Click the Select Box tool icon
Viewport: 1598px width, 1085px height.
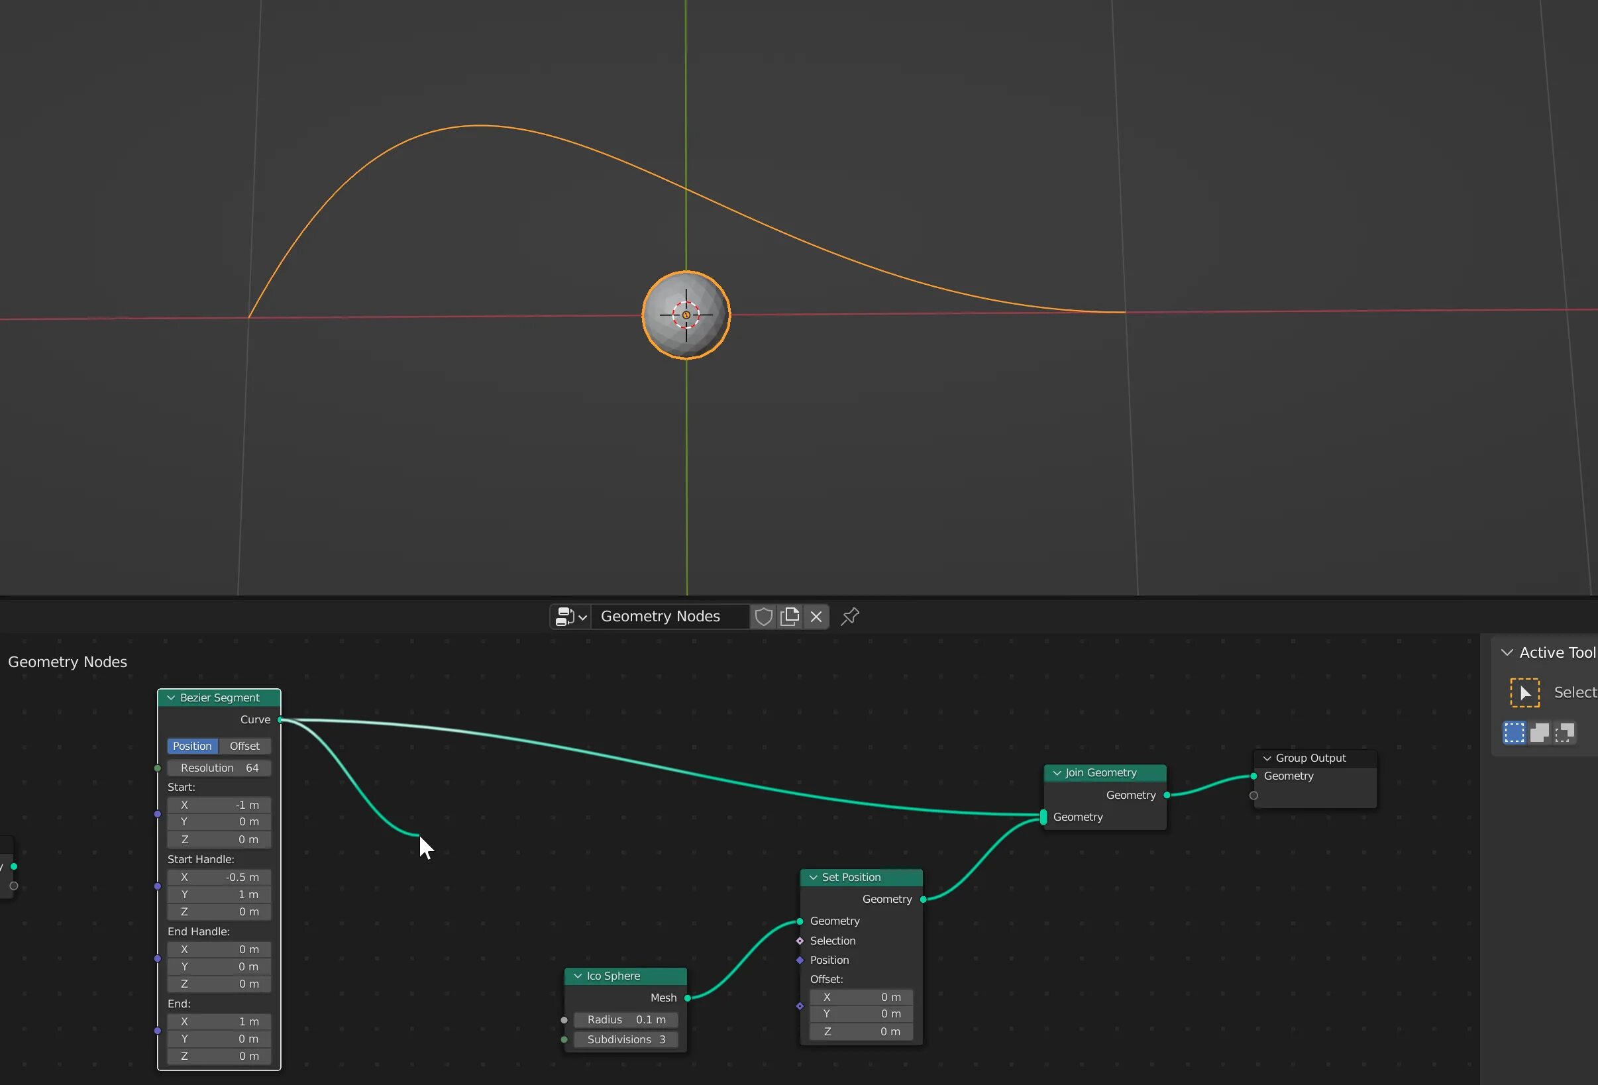tap(1524, 692)
